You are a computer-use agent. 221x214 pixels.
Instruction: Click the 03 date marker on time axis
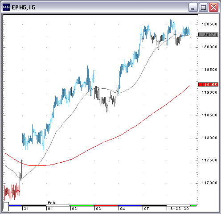pos(98,209)
